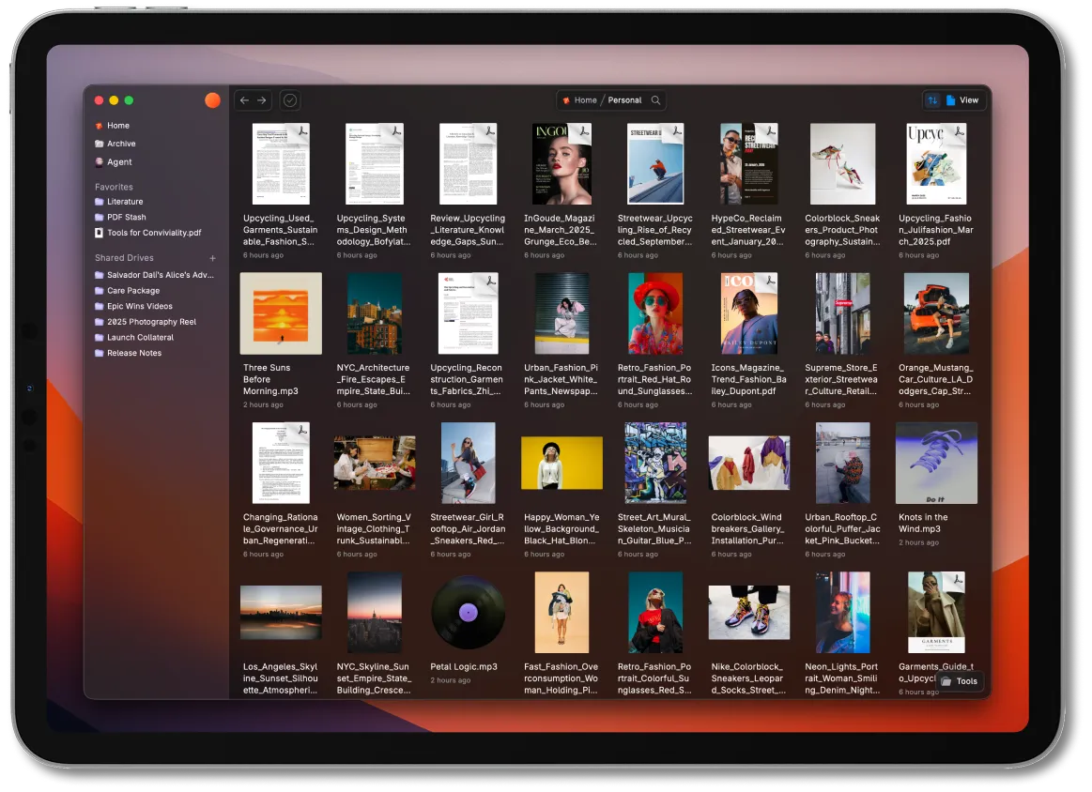Open Archive in the sidebar
The height and width of the screenshot is (792, 1092).
[121, 144]
